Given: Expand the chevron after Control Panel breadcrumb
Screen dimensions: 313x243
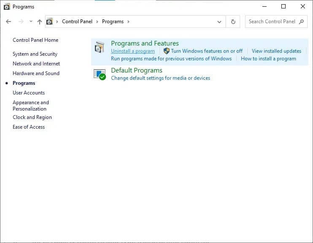Looking at the screenshot, I should (97, 22).
